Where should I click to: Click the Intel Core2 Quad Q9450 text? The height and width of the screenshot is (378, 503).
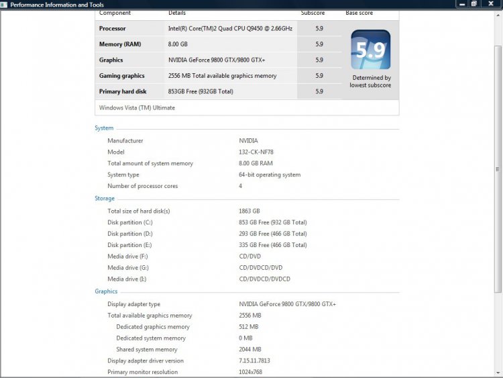[x=230, y=29]
